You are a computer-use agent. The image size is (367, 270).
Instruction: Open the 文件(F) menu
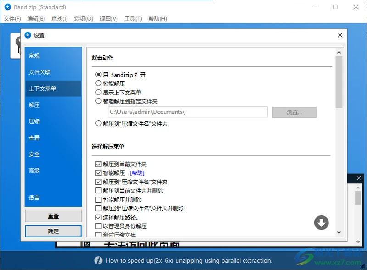pyautogui.click(x=12, y=18)
